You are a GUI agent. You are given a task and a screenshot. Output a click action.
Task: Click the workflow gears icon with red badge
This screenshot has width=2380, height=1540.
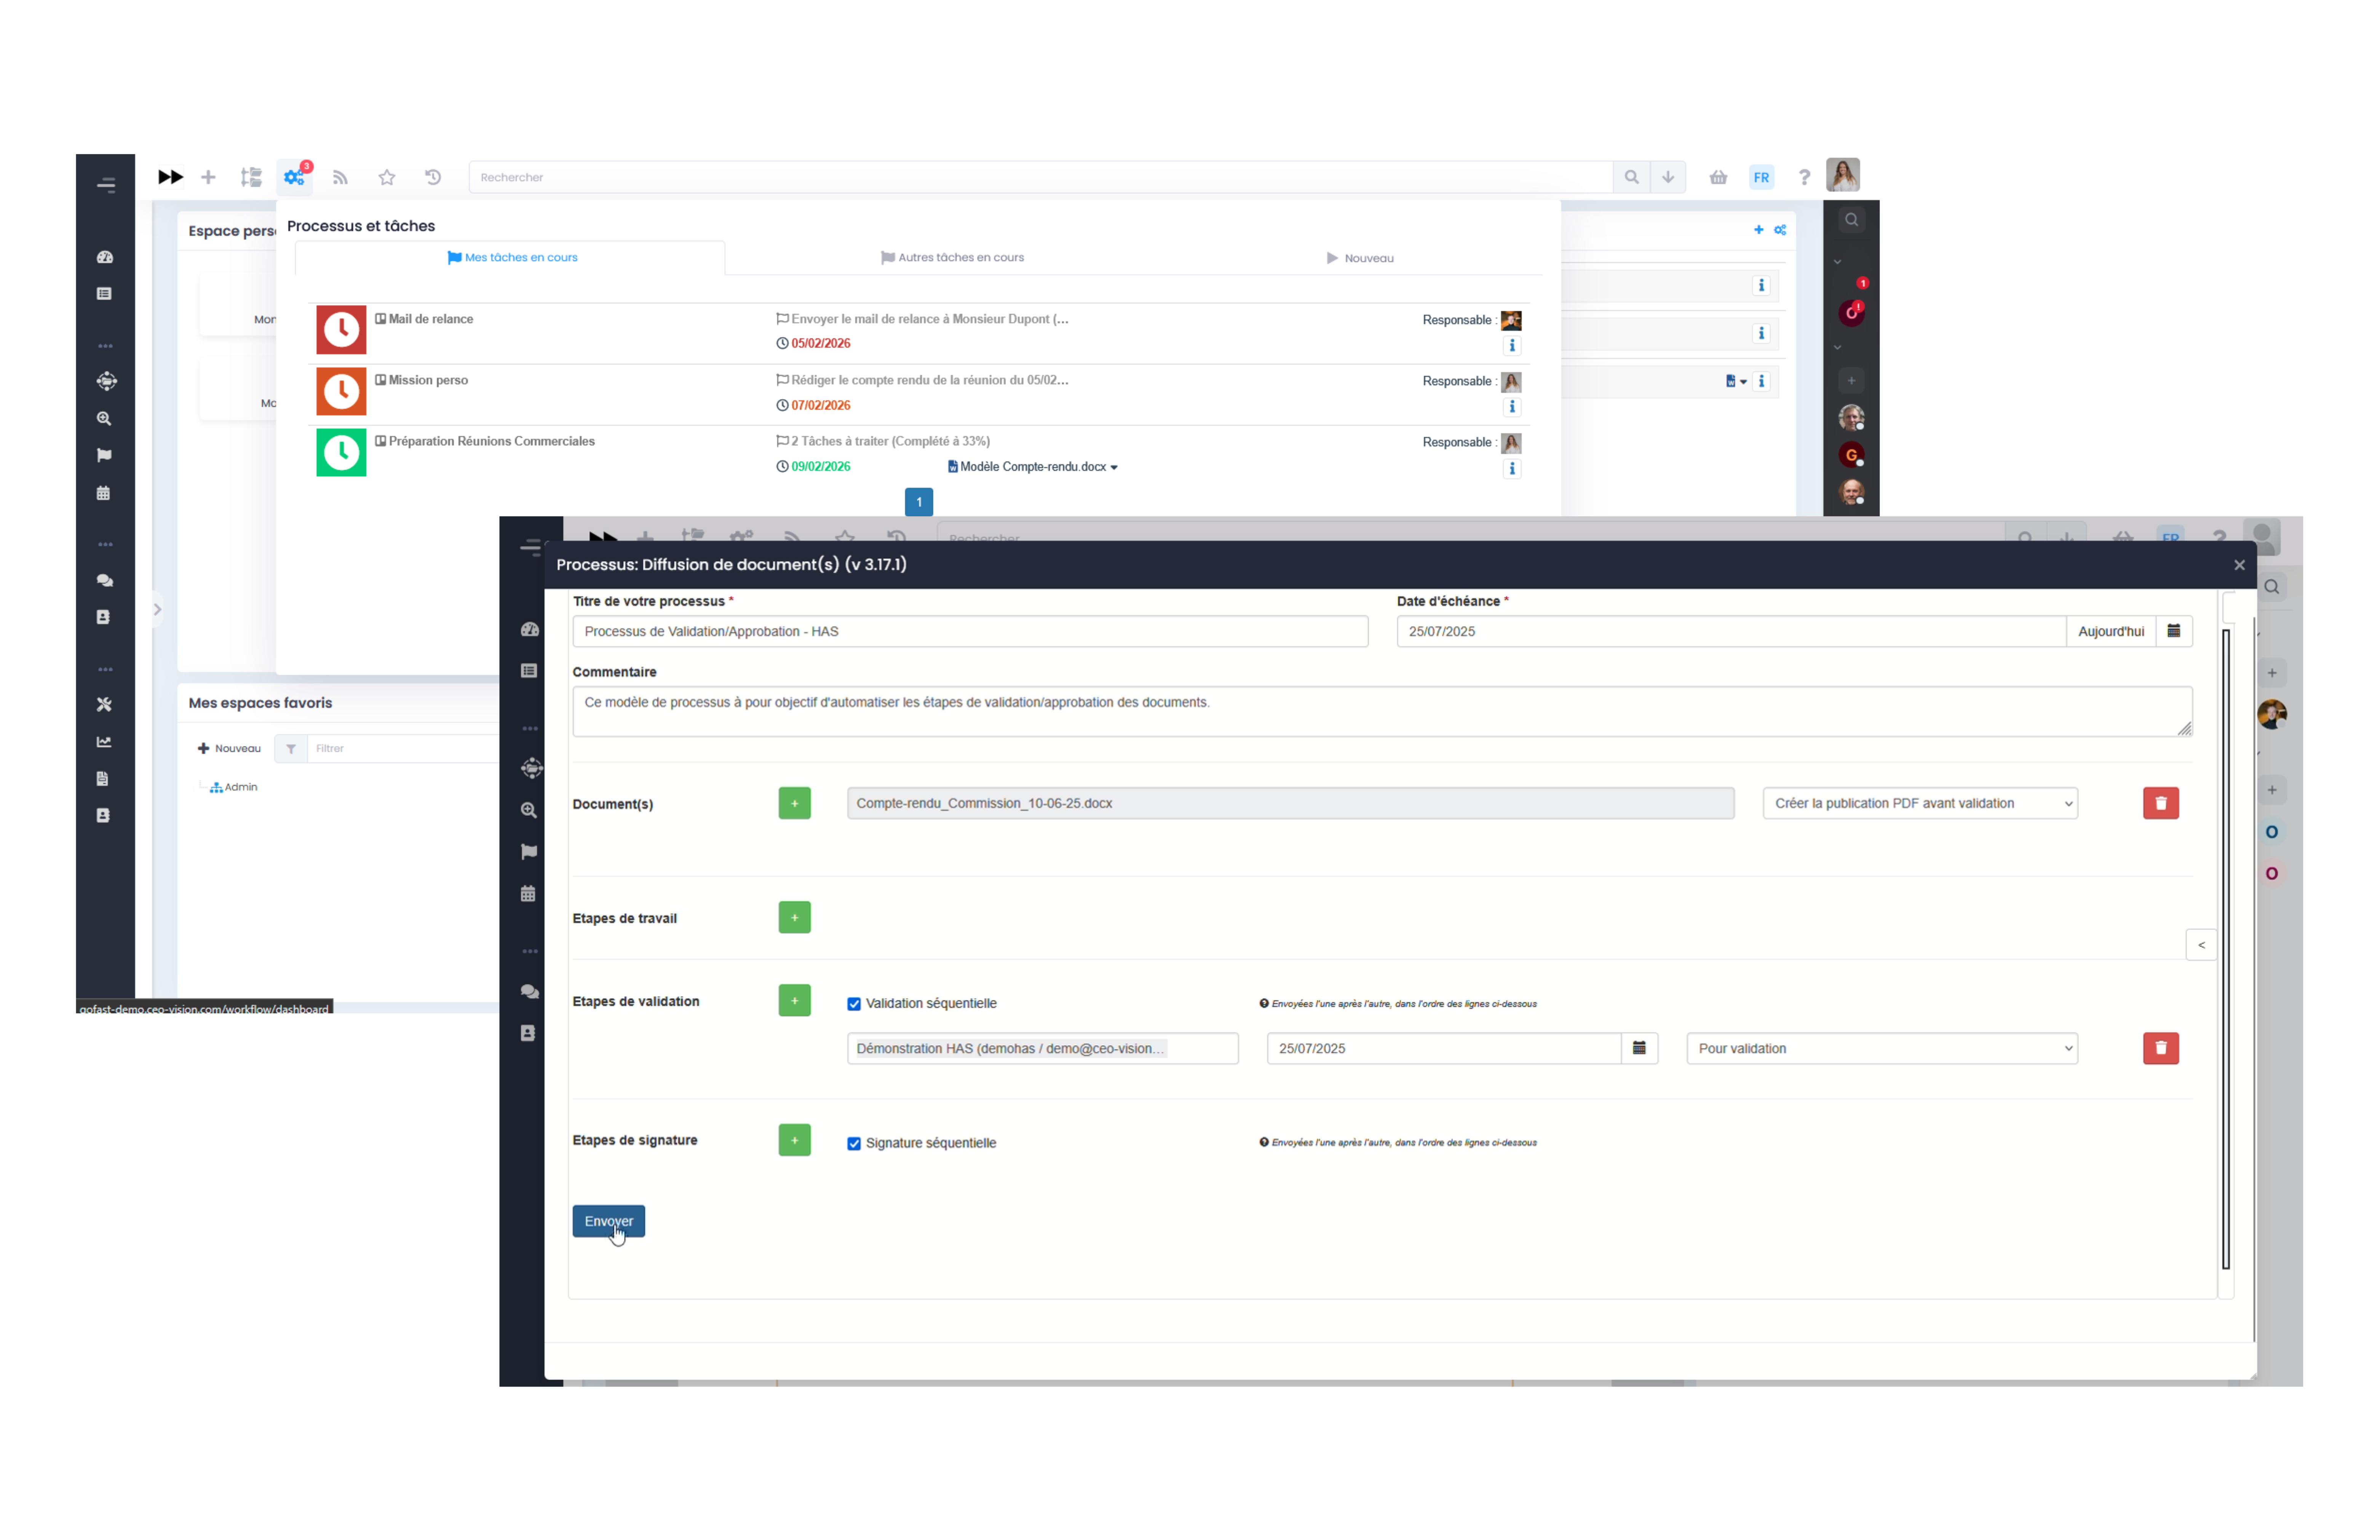(x=294, y=177)
